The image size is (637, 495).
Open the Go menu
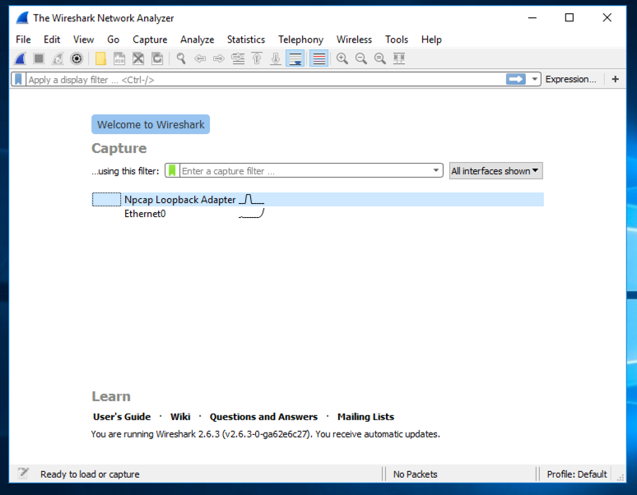(113, 39)
